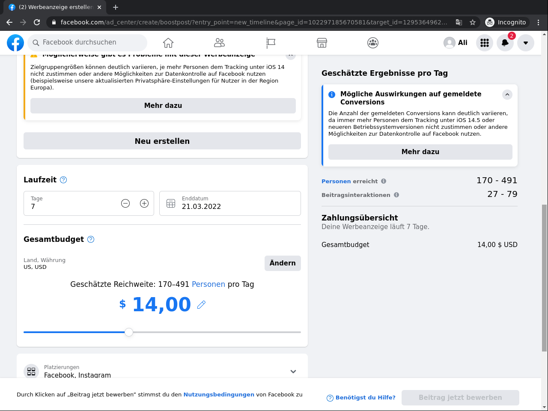The width and height of the screenshot is (548, 411).
Task: Click Beitrag jetzt bewerben button
Action: click(x=460, y=398)
